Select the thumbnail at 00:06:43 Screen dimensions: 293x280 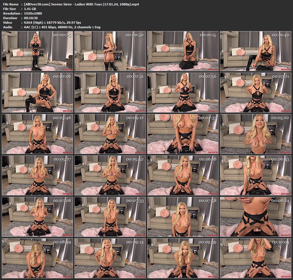256,175
